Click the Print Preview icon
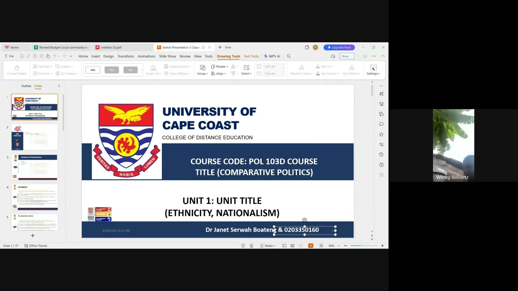The image size is (518, 291). pos(41,56)
